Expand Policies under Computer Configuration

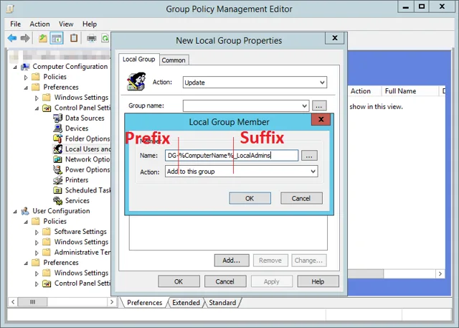click(x=26, y=78)
